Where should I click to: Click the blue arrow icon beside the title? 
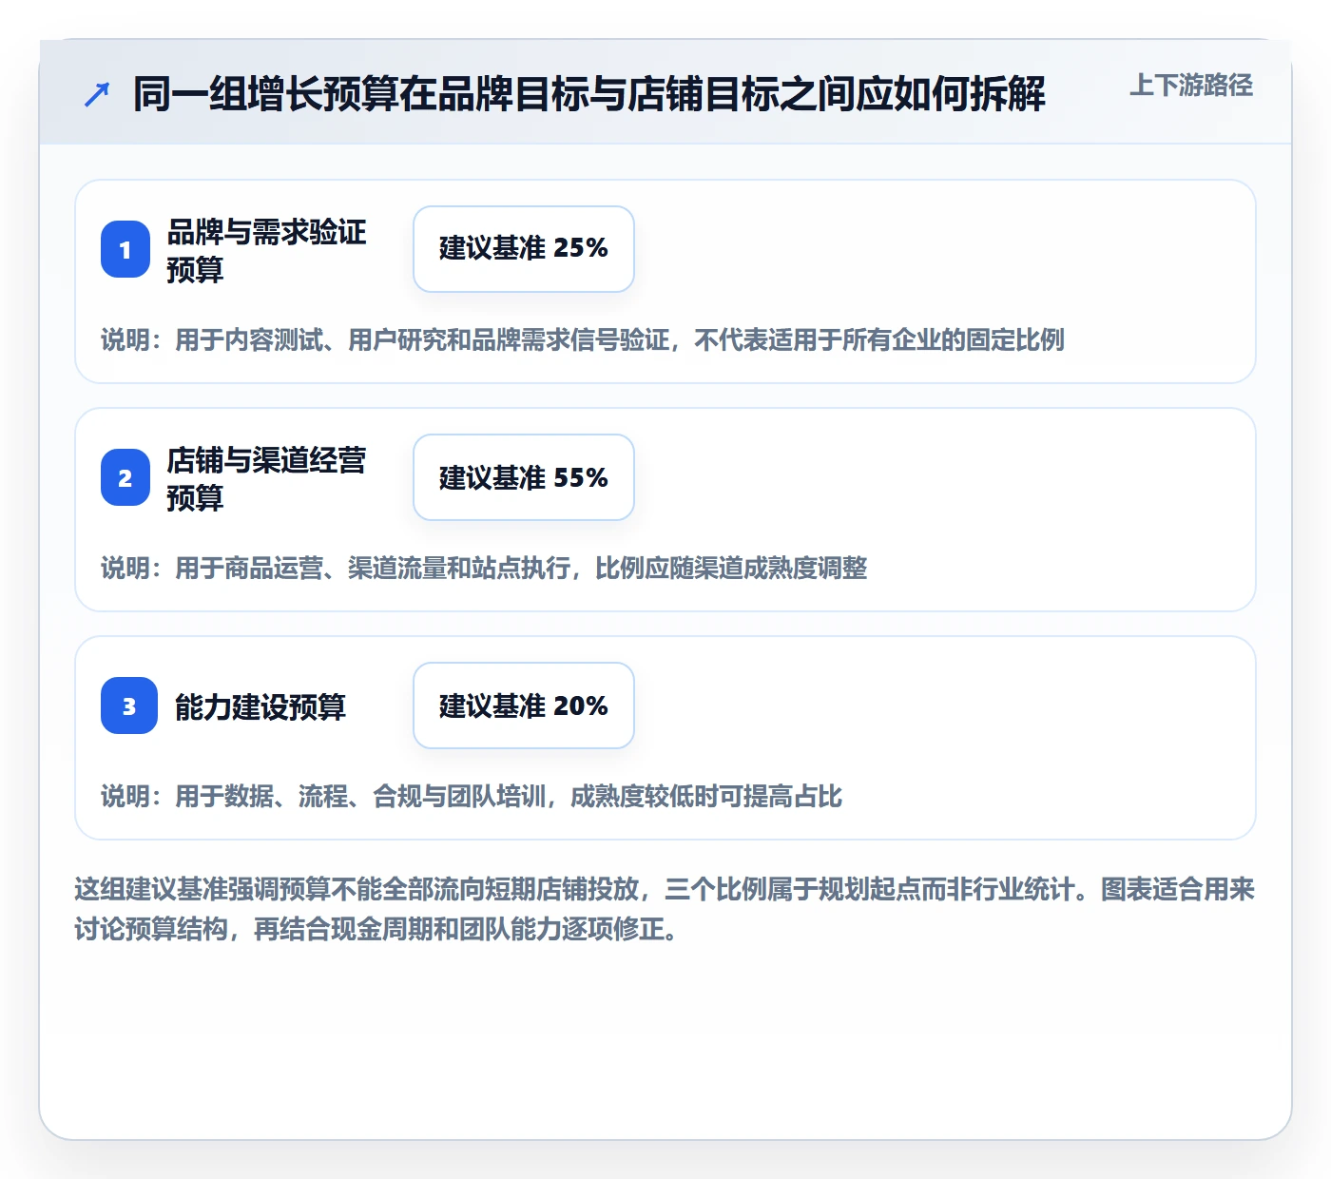pyautogui.click(x=97, y=94)
